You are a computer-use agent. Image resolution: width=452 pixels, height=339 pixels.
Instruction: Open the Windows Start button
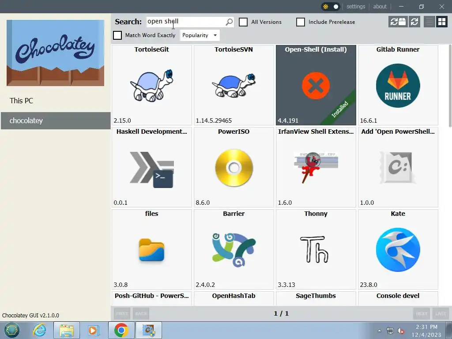point(12,330)
